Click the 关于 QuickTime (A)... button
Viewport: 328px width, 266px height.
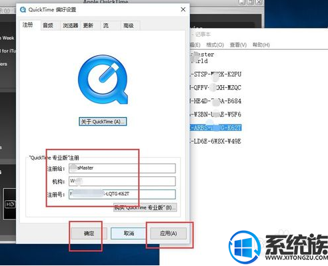click(103, 122)
